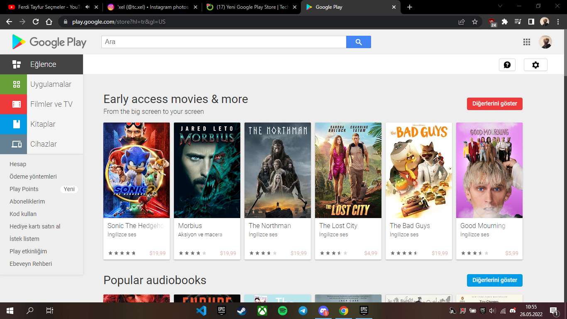Open the Good Mourning movie poster

(489, 170)
